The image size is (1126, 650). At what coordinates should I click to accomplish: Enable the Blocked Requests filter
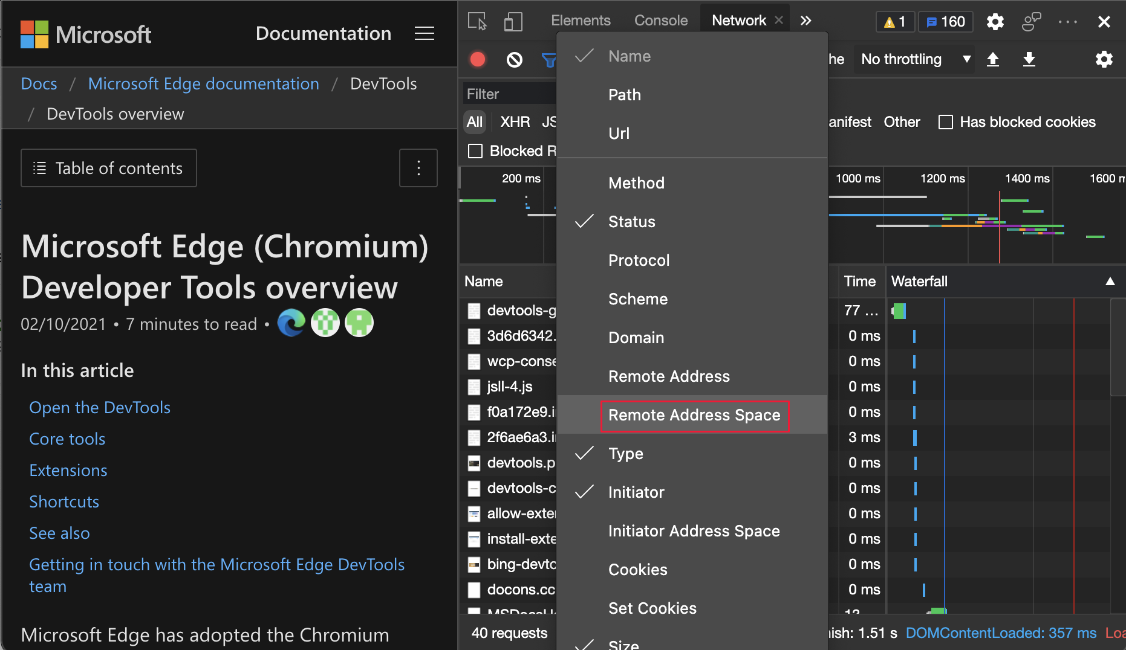pyautogui.click(x=475, y=151)
